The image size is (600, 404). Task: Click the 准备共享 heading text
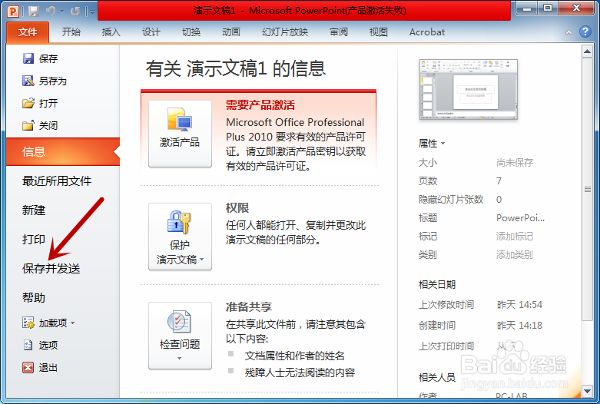pos(249,306)
